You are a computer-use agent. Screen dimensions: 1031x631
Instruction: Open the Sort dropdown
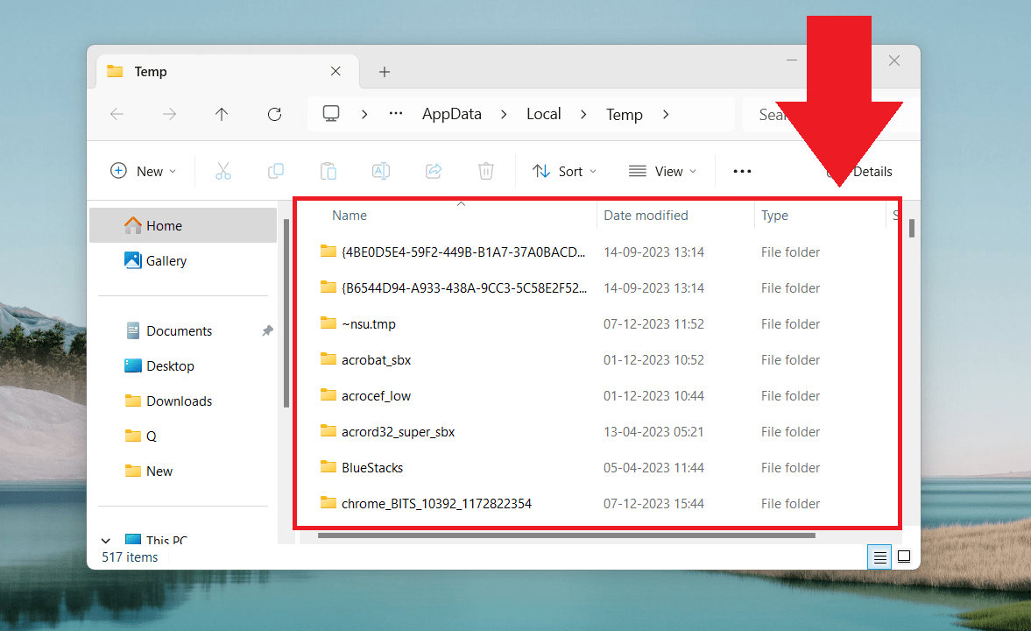point(564,171)
